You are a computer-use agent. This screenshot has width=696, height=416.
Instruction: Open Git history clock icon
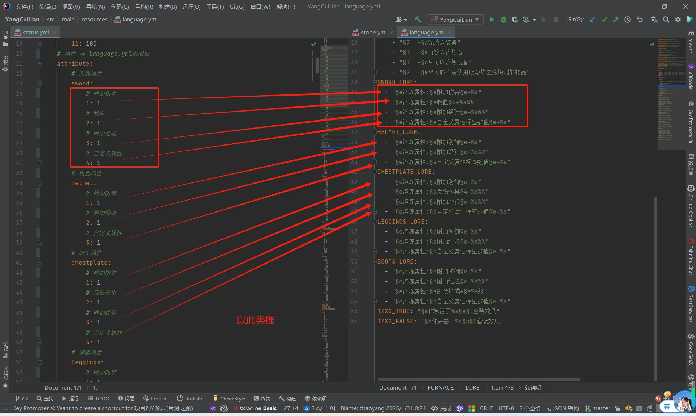627,20
